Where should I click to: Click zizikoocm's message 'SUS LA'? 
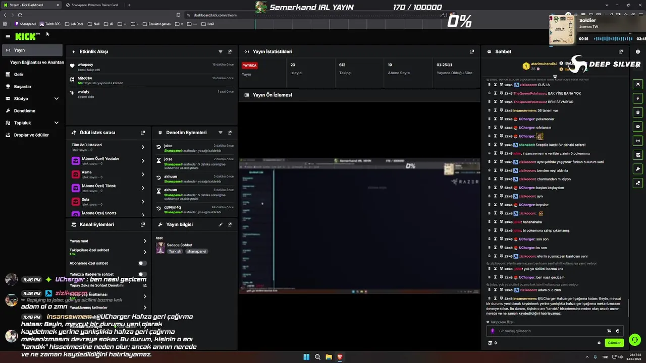coord(544,85)
